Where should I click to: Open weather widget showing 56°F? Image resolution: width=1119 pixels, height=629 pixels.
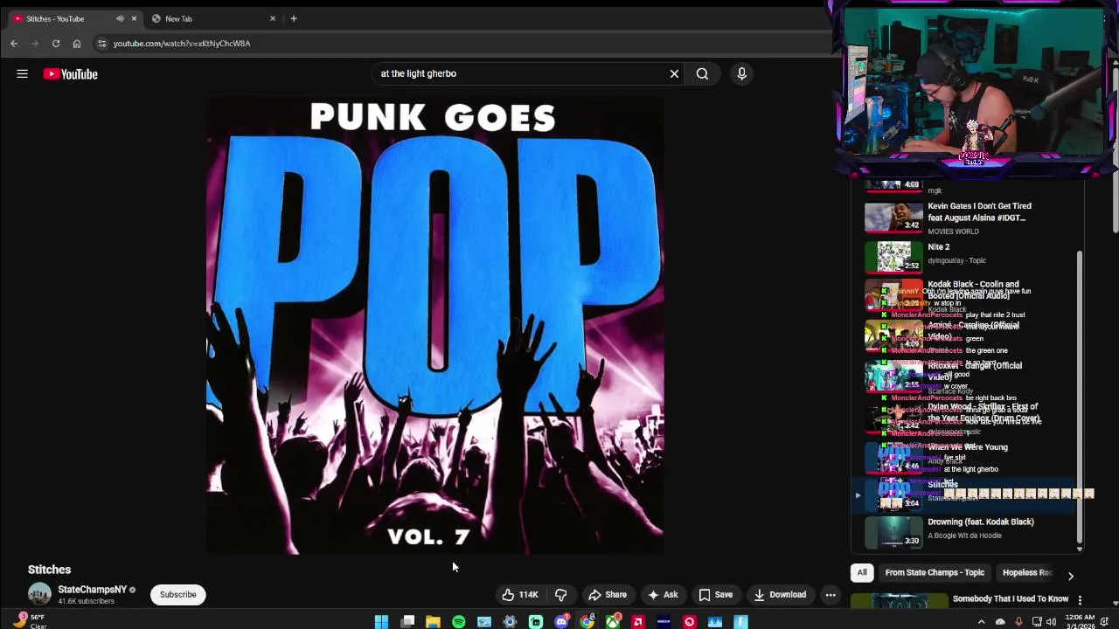28,621
